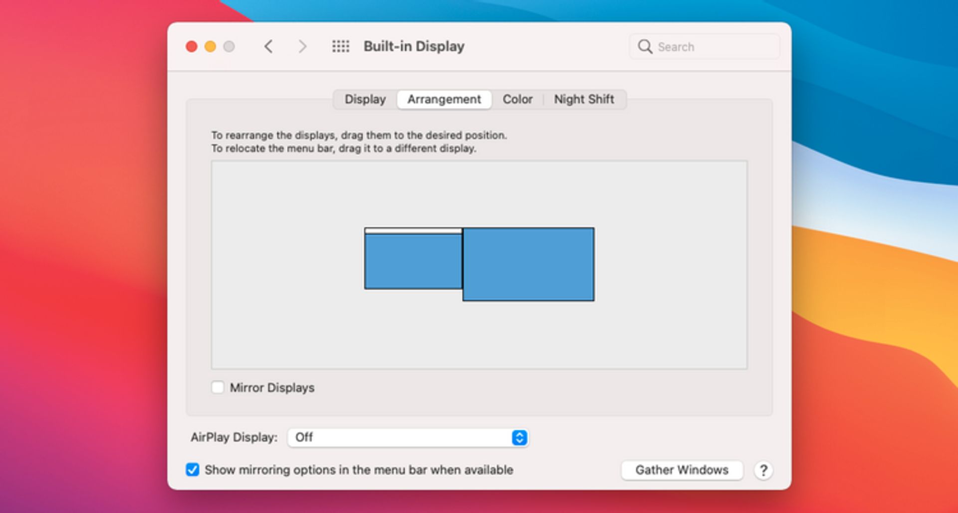958x513 pixels.
Task: Minimize window with the yellow button
Action: coord(210,47)
